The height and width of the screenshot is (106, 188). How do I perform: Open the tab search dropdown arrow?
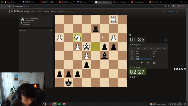tap(2, 2)
